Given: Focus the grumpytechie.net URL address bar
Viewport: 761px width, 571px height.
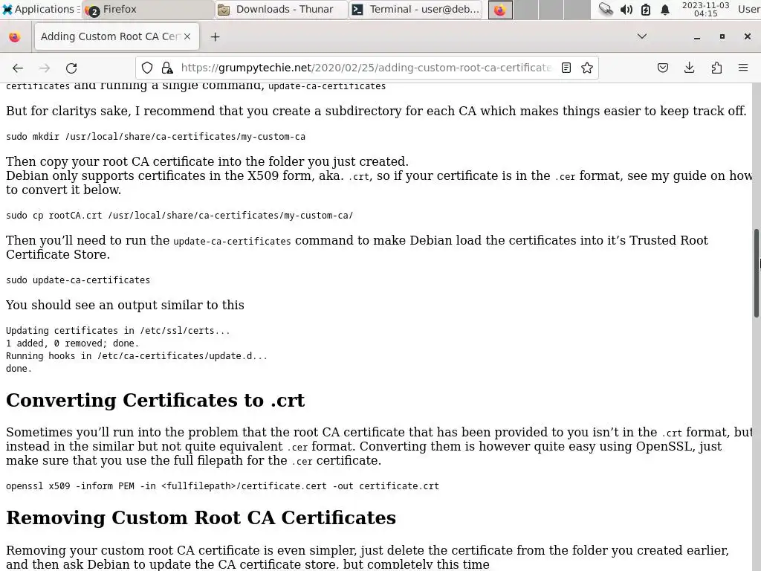Looking at the screenshot, I should tap(366, 68).
